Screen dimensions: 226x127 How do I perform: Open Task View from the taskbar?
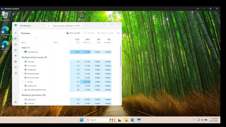coord(120,120)
